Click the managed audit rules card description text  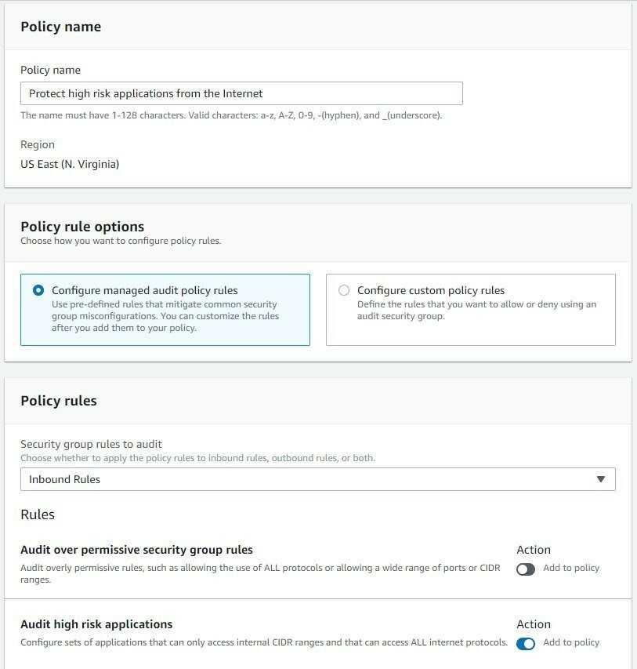tap(165, 316)
